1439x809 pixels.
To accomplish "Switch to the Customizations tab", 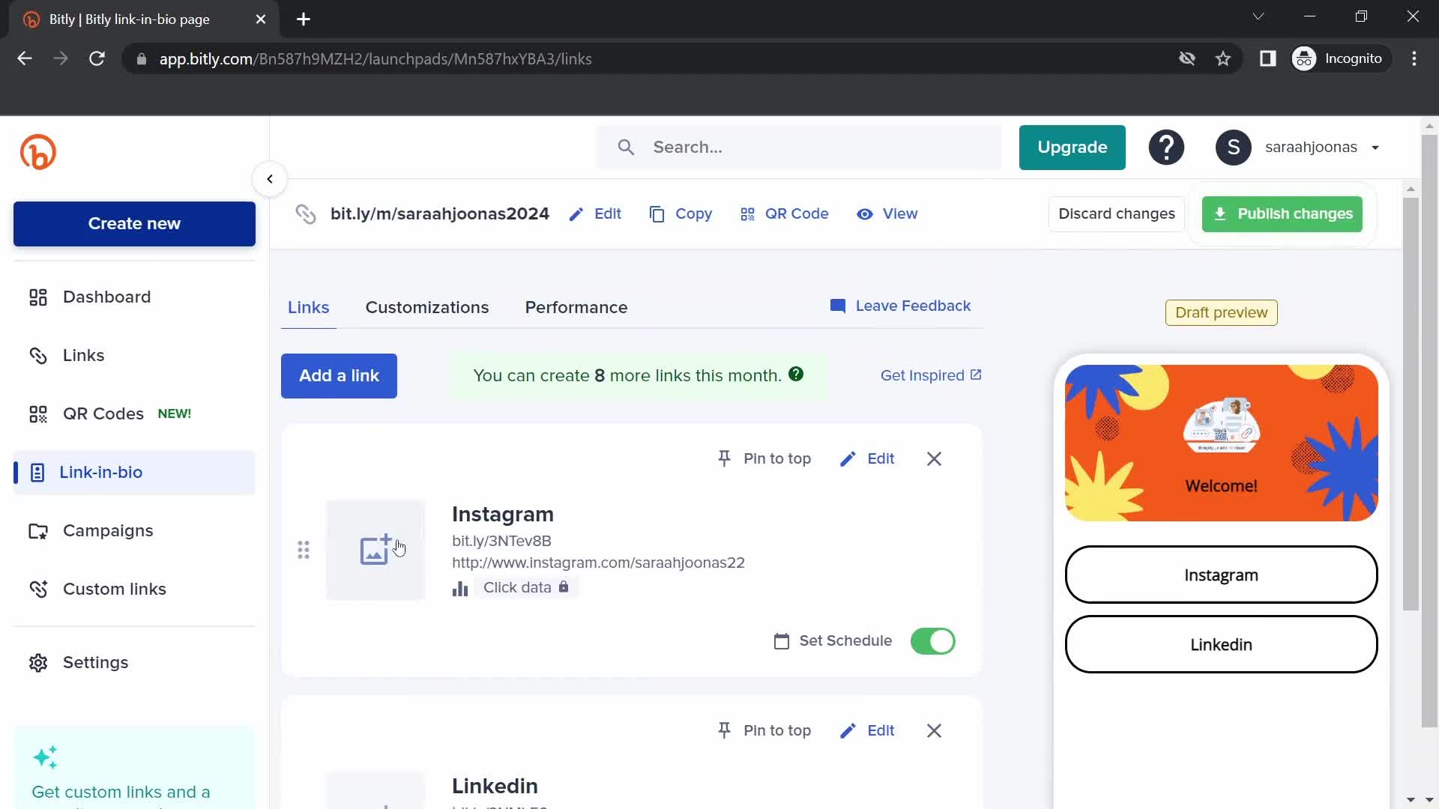I will pos(427,307).
